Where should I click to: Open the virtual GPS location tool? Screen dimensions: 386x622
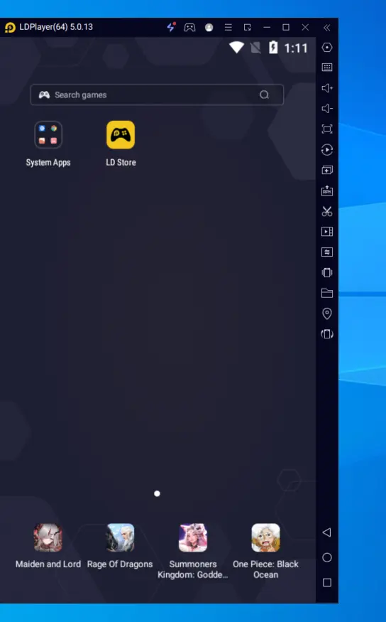tap(327, 313)
